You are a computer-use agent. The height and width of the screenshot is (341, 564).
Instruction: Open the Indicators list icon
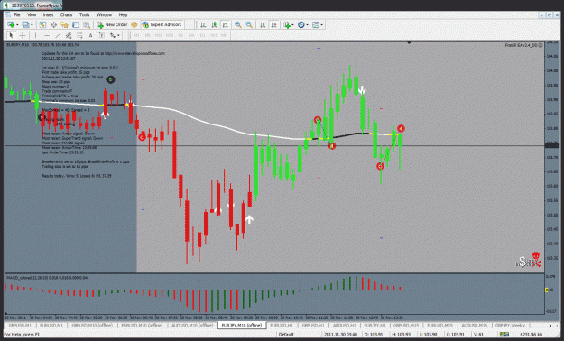click(x=287, y=25)
